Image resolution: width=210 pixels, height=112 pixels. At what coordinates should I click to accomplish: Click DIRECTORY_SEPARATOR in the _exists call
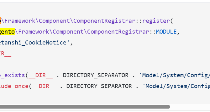[x=96, y=76]
